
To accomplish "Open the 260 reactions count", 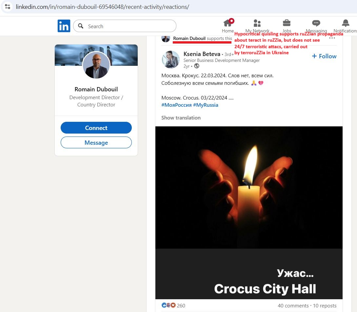I will point(181,306).
